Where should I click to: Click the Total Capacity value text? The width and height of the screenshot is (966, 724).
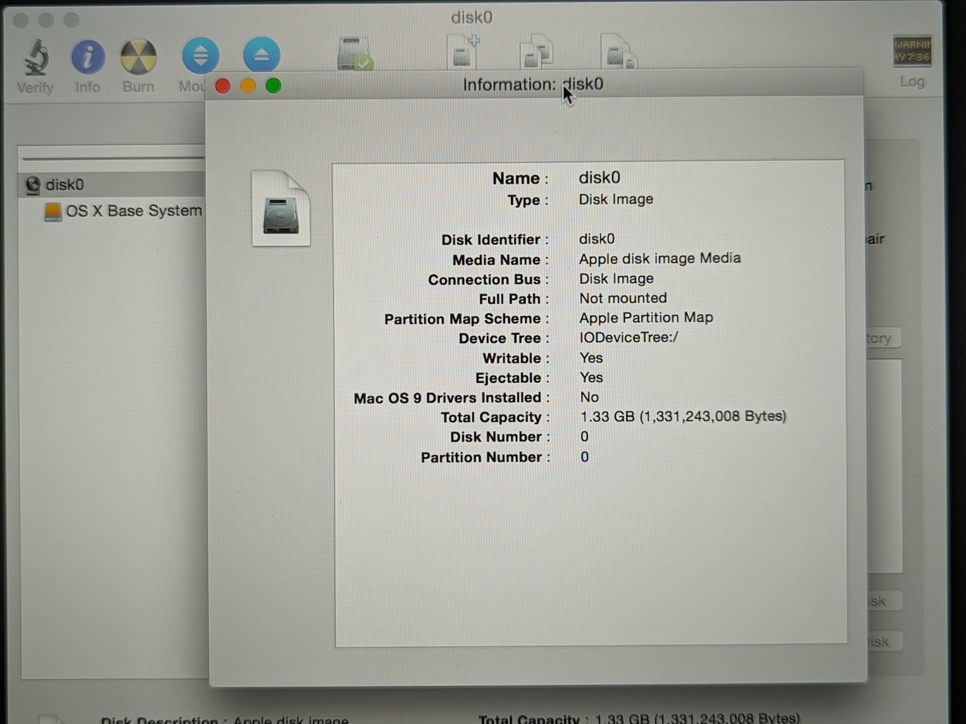click(682, 417)
